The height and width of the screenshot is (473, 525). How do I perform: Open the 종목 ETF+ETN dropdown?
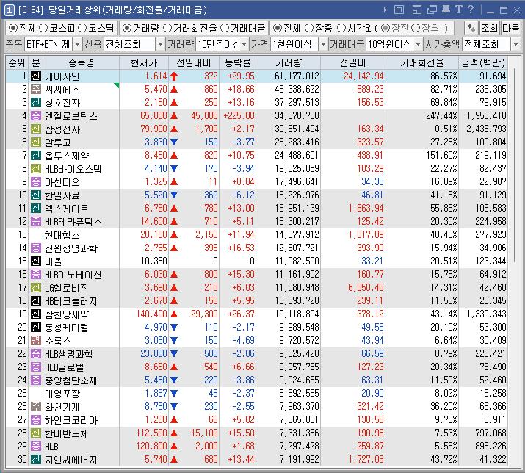click(x=78, y=44)
